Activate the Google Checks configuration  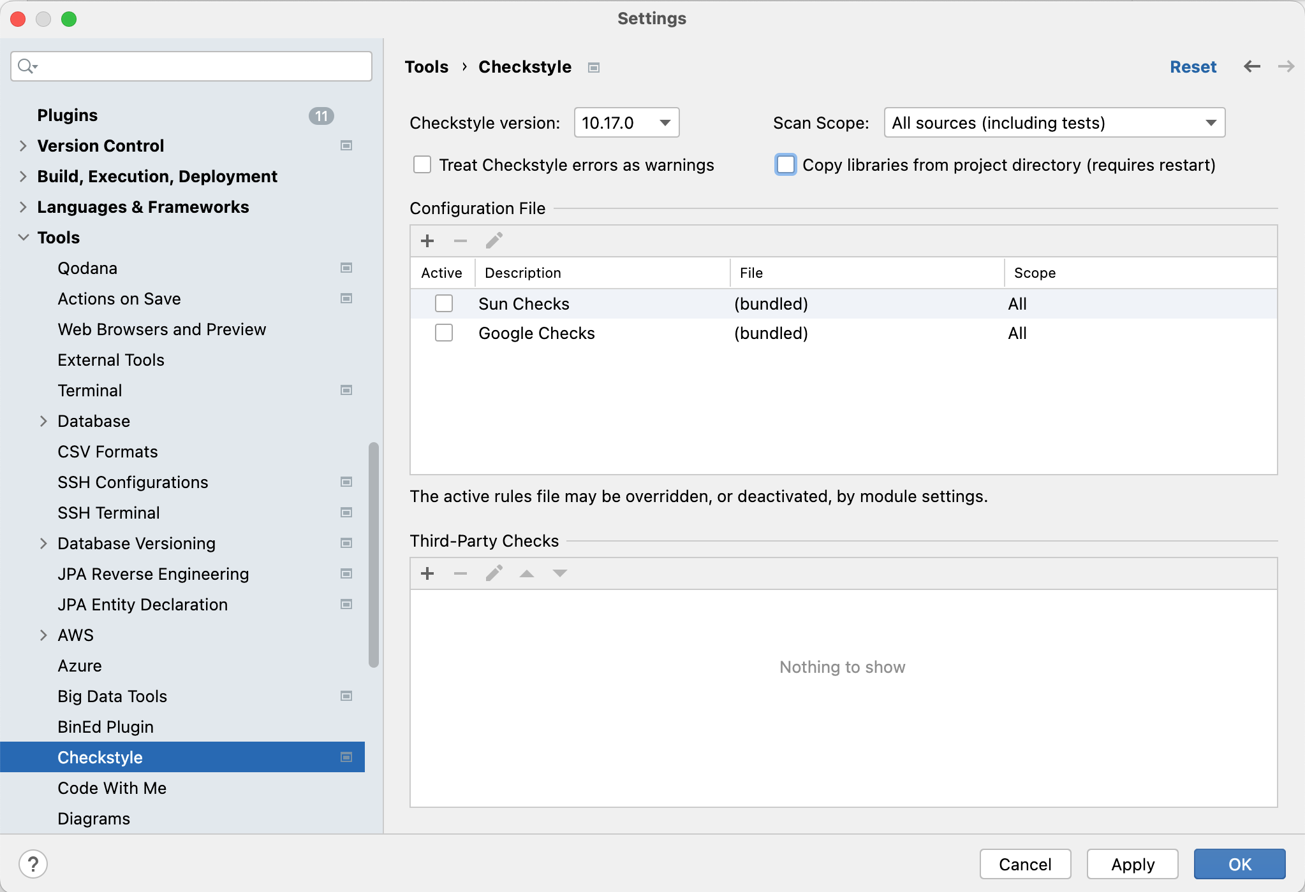(x=444, y=333)
